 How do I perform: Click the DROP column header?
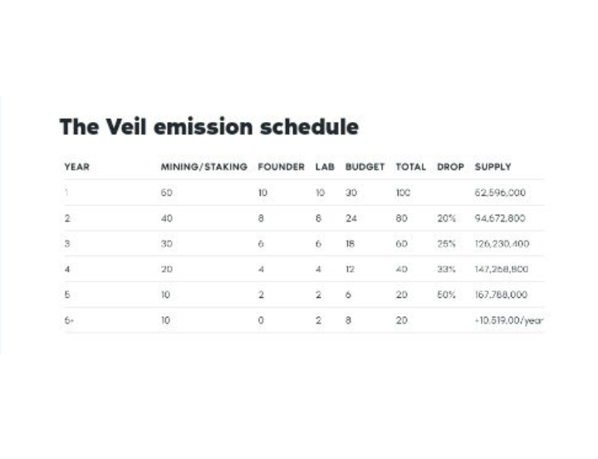[450, 167]
